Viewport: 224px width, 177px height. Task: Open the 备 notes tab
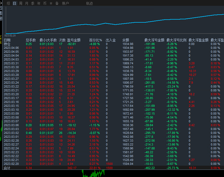pyautogui.click(x=57, y=3)
